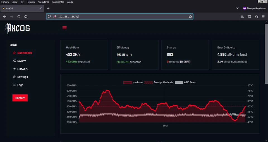268x142 pixels.
Task: Click the Settings gear icon in sidebar
Action: [14, 77]
